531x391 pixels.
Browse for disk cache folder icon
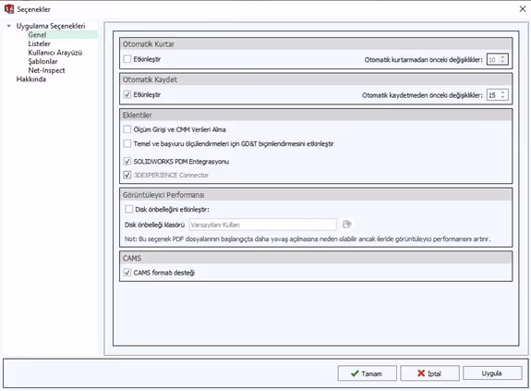click(x=347, y=225)
